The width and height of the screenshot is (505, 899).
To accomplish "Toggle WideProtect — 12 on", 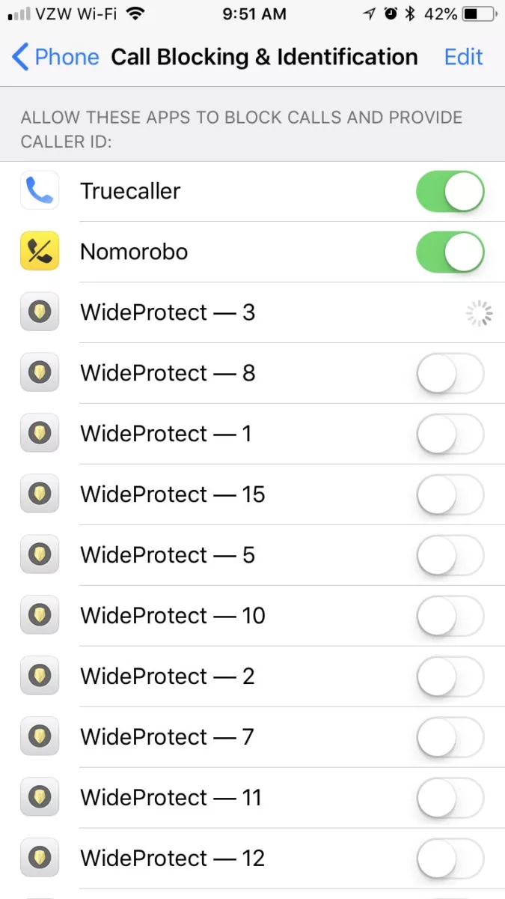I will [450, 859].
